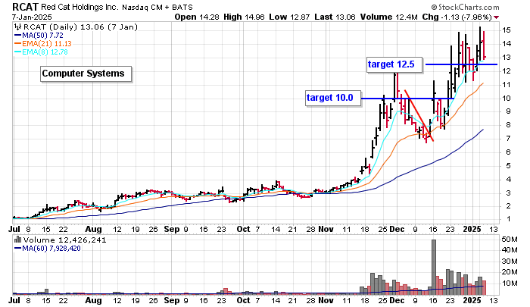The width and height of the screenshot is (530, 307).
Task: Click the Last 13.06 value
Action: pyautogui.click(x=335, y=17)
